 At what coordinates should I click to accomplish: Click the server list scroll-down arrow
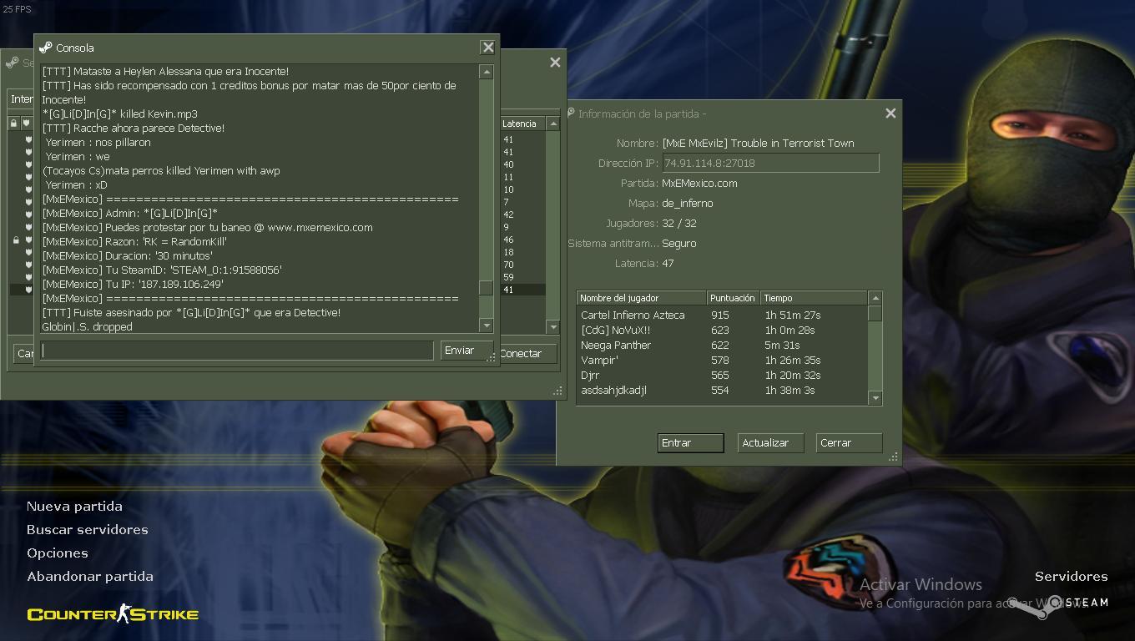tap(552, 326)
